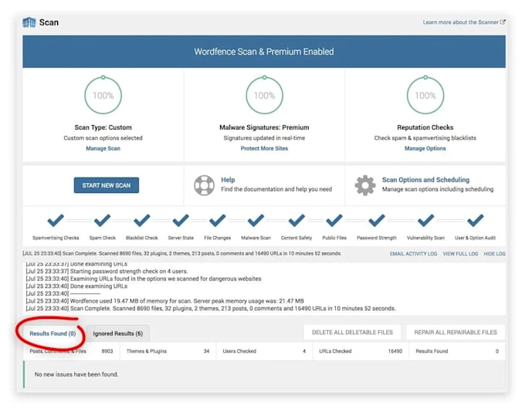The width and height of the screenshot is (525, 420).
Task: Click 'No new issues have been found.' message
Action: (76, 374)
